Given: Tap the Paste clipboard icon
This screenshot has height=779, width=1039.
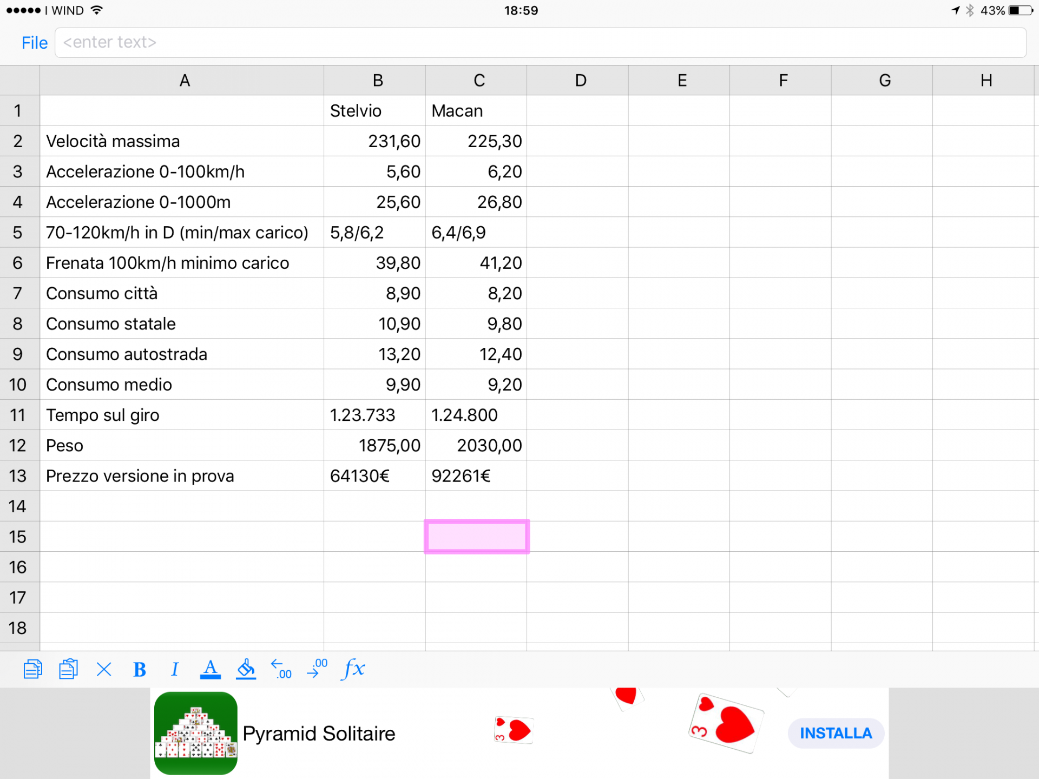Looking at the screenshot, I should click(68, 669).
